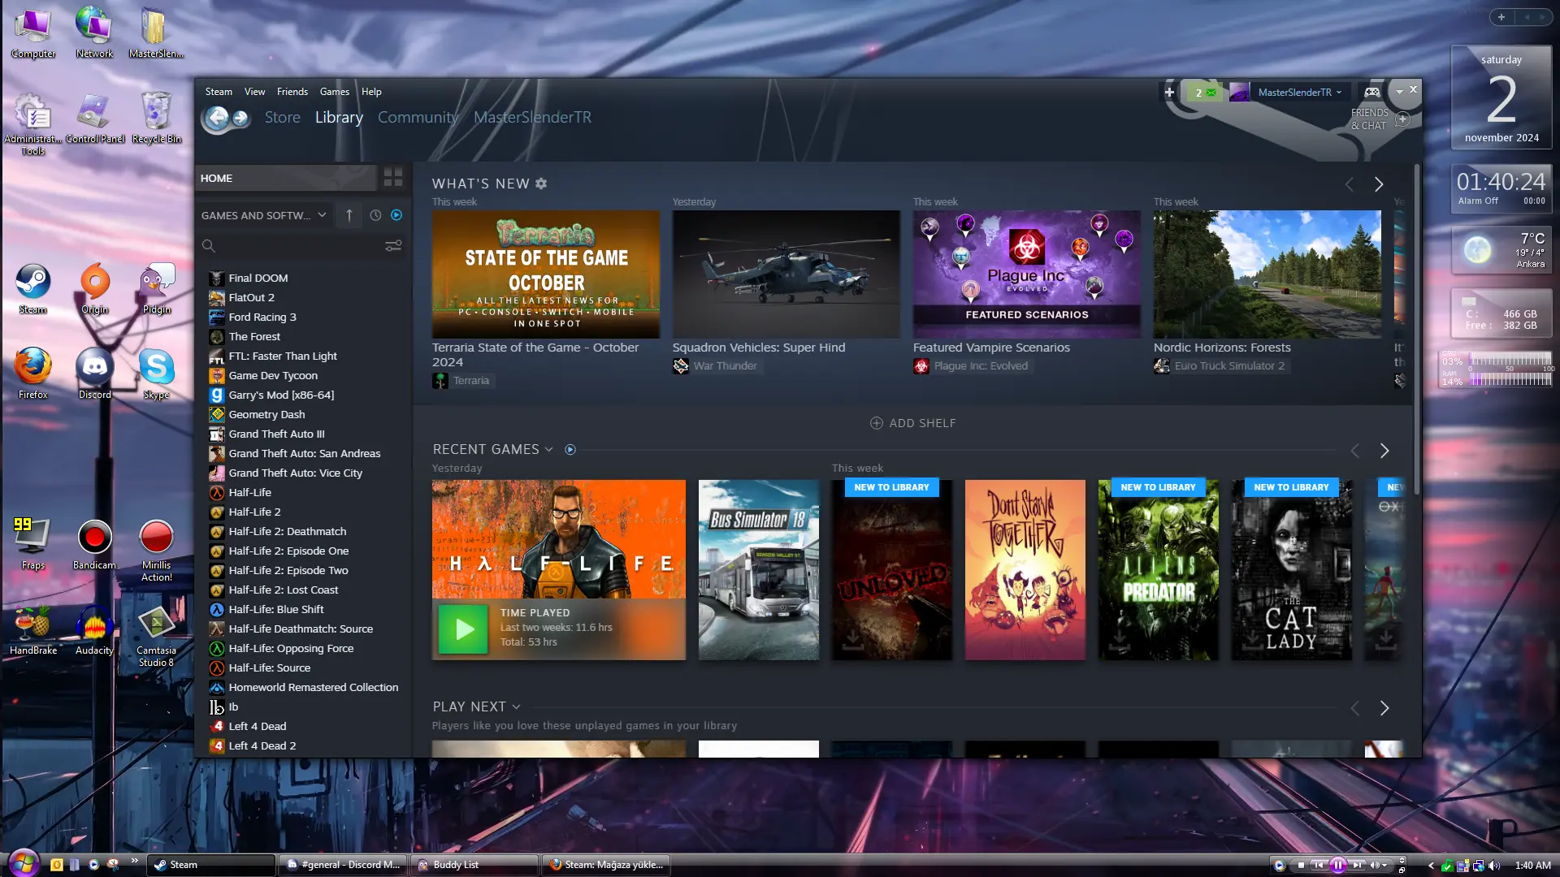This screenshot has width=1560, height=877.
Task: Expand Games and Software filter dropdown
Action: point(263,215)
